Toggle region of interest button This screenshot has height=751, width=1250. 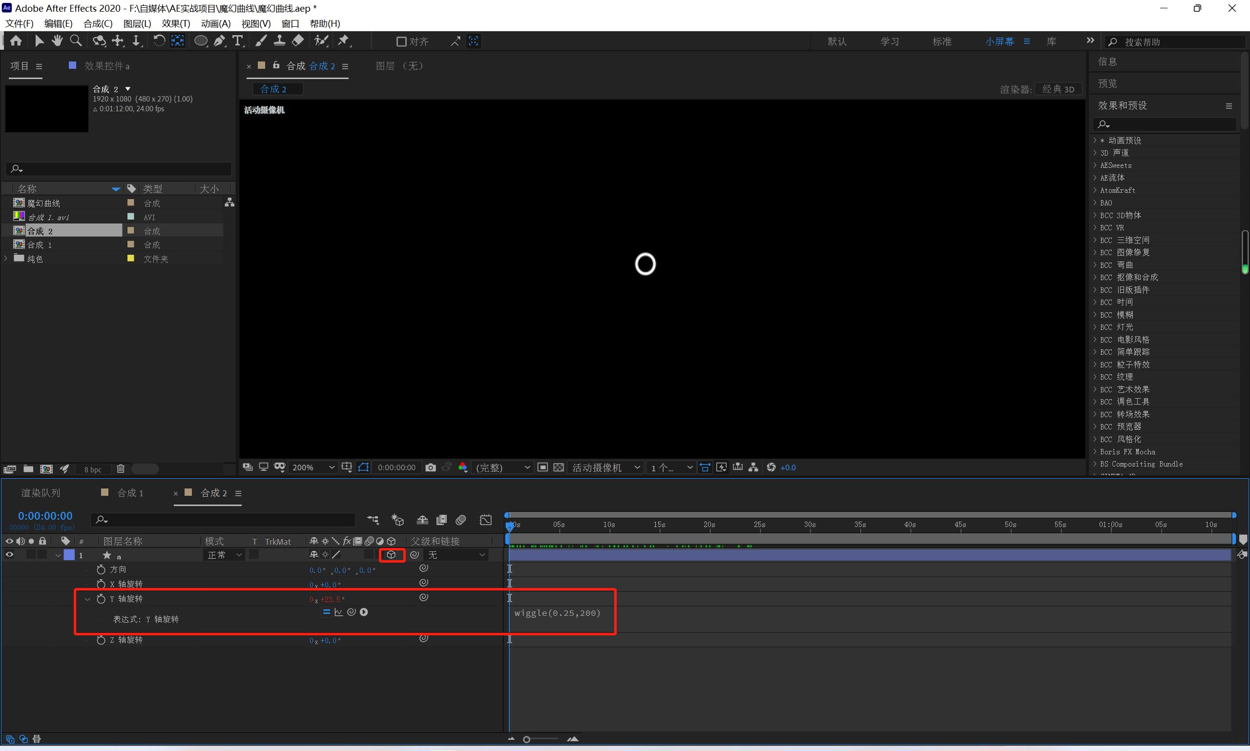(543, 467)
